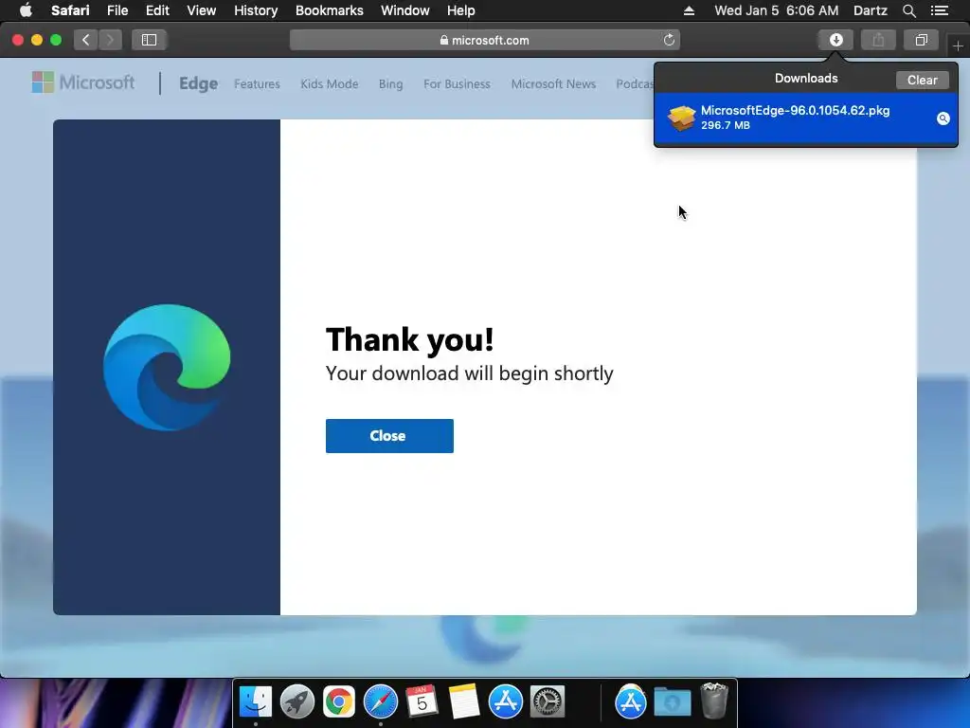This screenshot has width=970, height=728.
Task: Open the Downloads toolbar button
Action: (835, 40)
